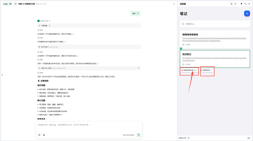253x141 pixels.
Task: Refresh the browser preview panel
Action: (235, 4)
